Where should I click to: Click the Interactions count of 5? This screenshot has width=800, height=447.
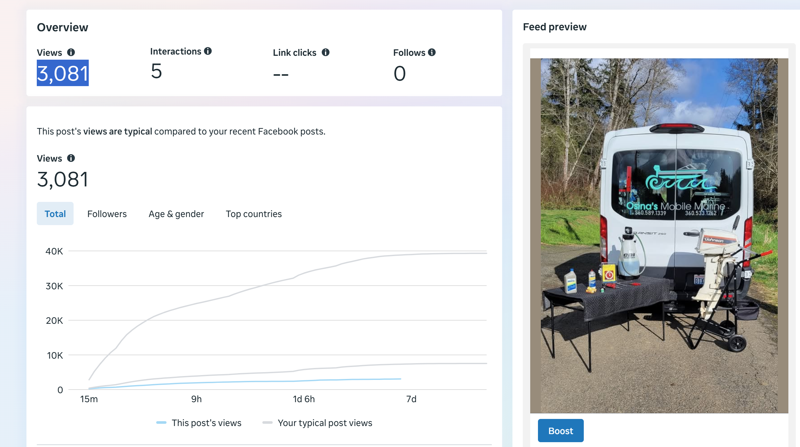coord(157,71)
